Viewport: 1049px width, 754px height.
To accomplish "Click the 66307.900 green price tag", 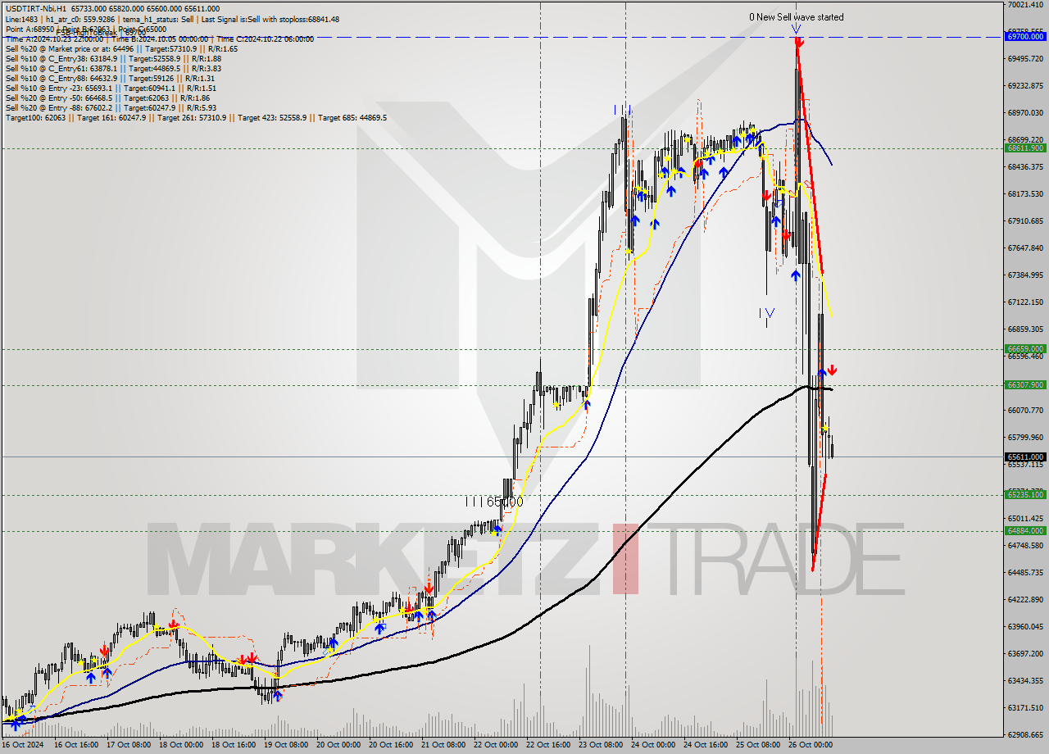I will point(1025,384).
